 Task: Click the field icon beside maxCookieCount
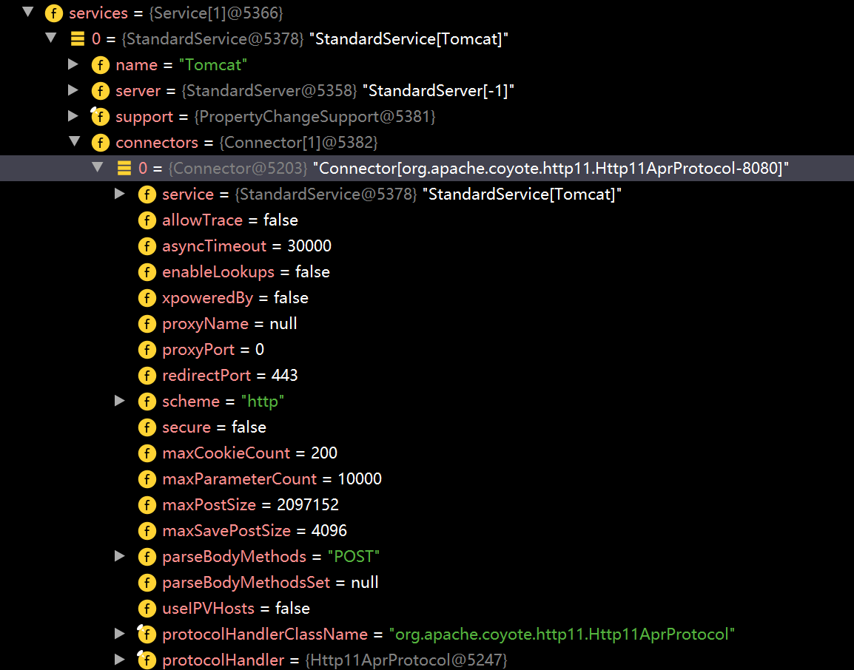147,453
